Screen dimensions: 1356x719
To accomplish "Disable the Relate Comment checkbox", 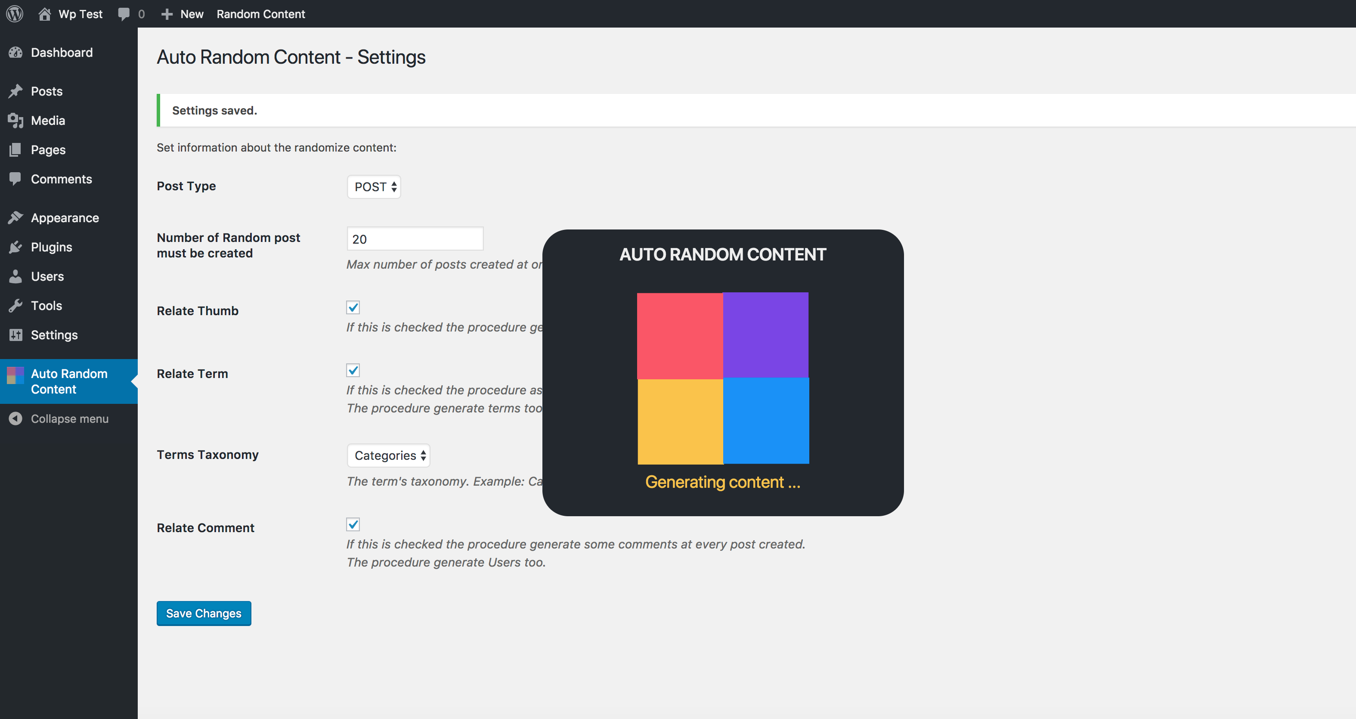I will pyautogui.click(x=353, y=524).
